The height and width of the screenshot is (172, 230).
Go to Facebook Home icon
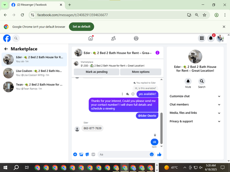click(91, 38)
